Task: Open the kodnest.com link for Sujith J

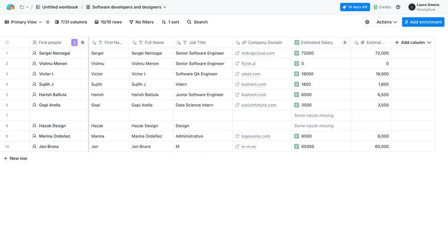Action: click(x=254, y=84)
